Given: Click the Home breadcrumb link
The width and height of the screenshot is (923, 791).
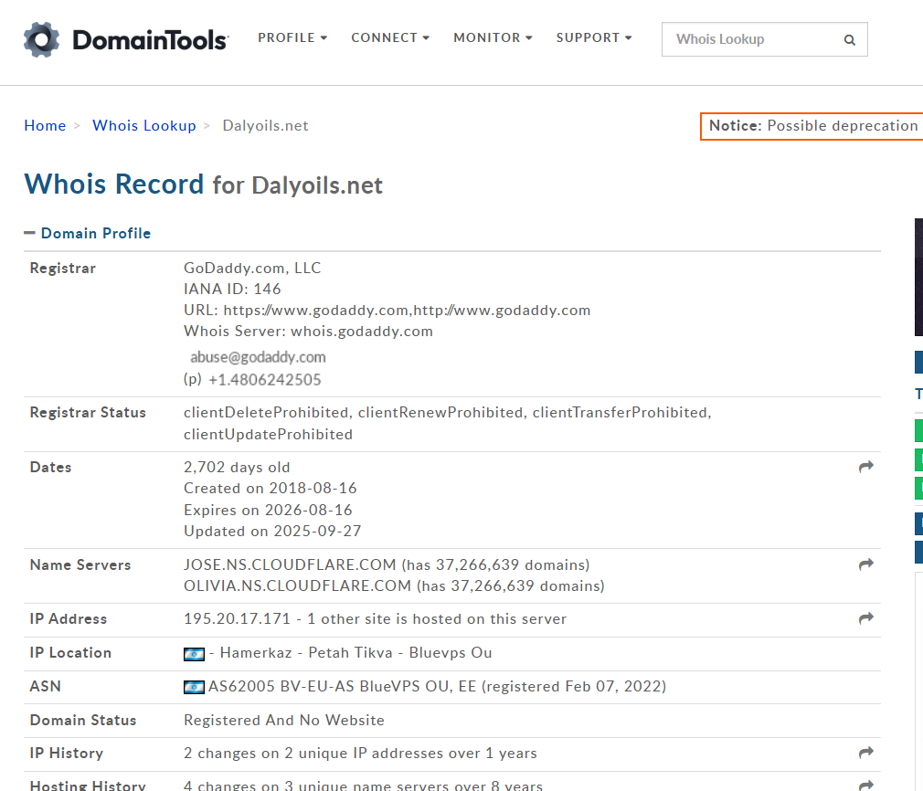Looking at the screenshot, I should [45, 125].
